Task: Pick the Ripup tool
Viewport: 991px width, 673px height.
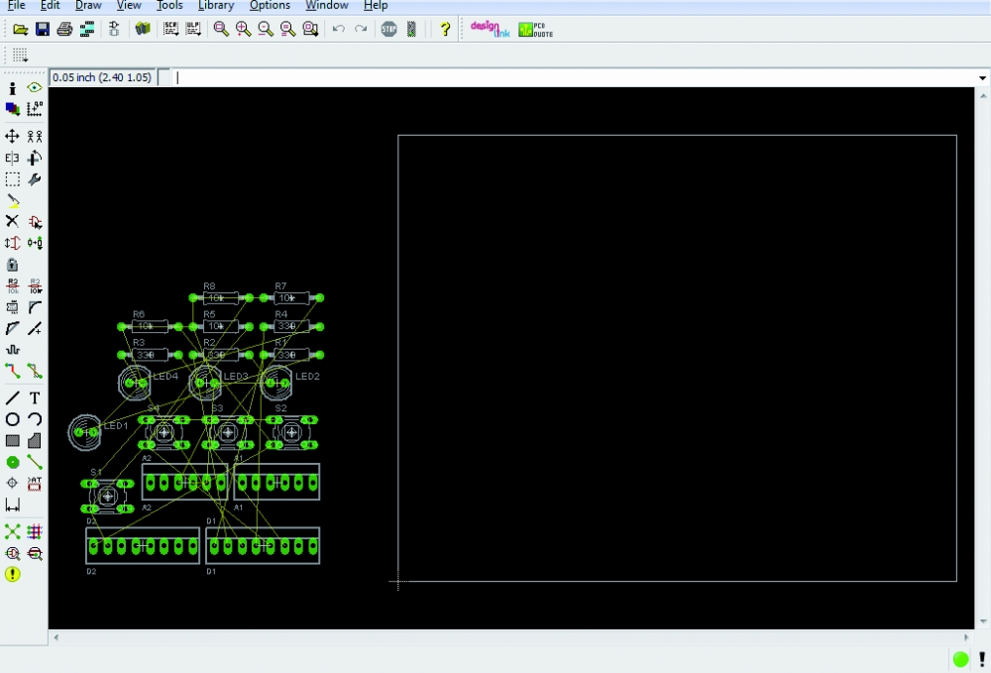Action: [35, 371]
